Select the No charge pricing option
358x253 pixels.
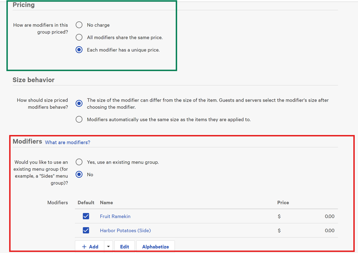[x=79, y=25]
